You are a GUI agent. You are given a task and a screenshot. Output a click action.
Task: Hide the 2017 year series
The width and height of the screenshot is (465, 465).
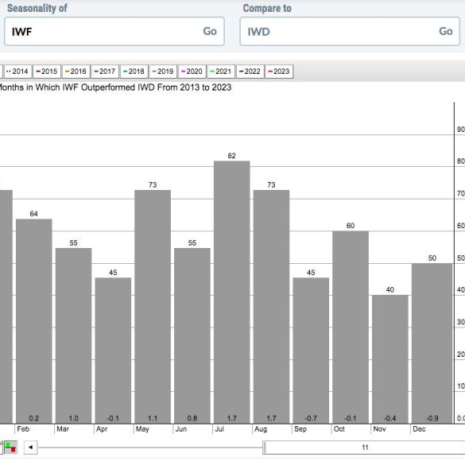(105, 72)
